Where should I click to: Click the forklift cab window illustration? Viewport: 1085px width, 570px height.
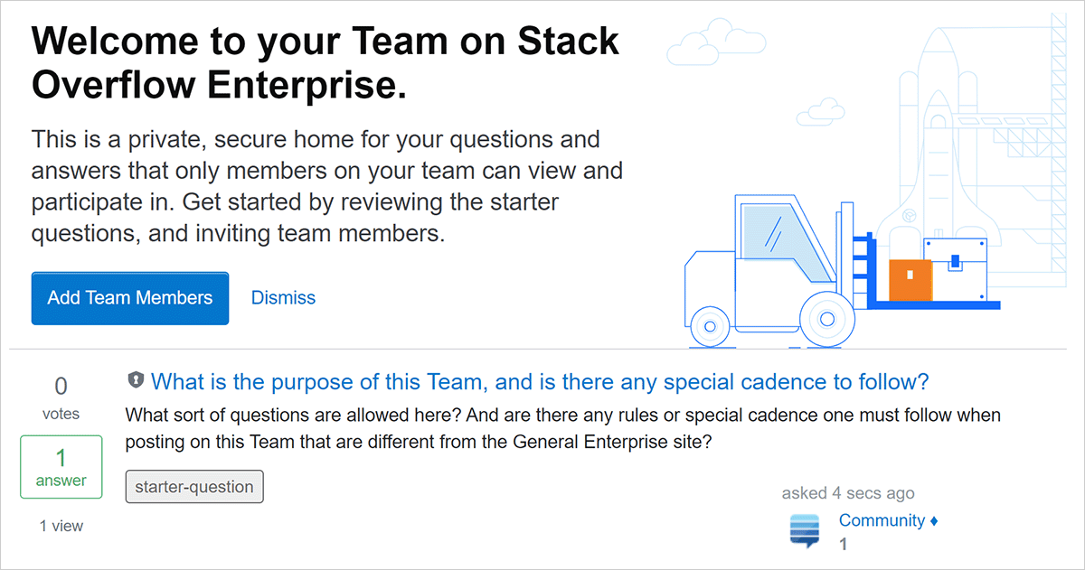click(x=771, y=235)
